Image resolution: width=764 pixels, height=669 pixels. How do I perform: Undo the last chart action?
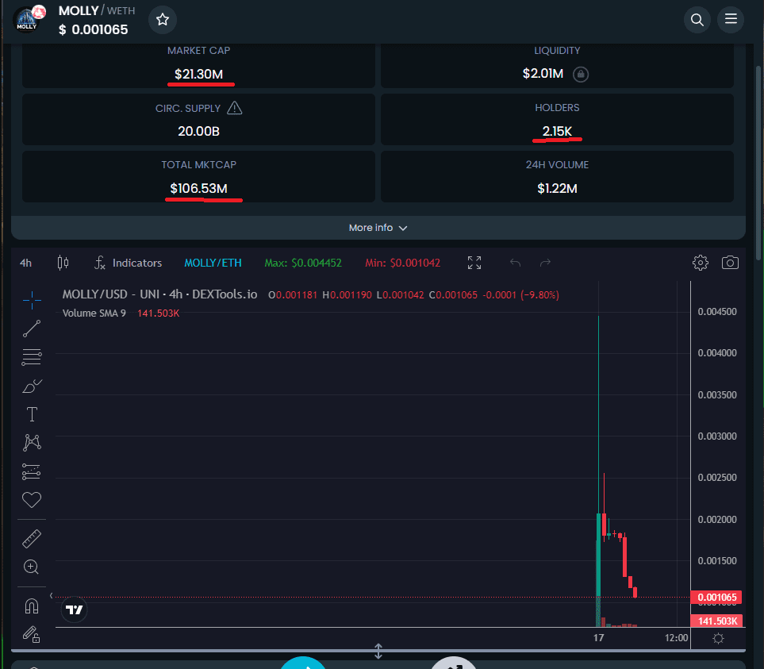point(516,262)
